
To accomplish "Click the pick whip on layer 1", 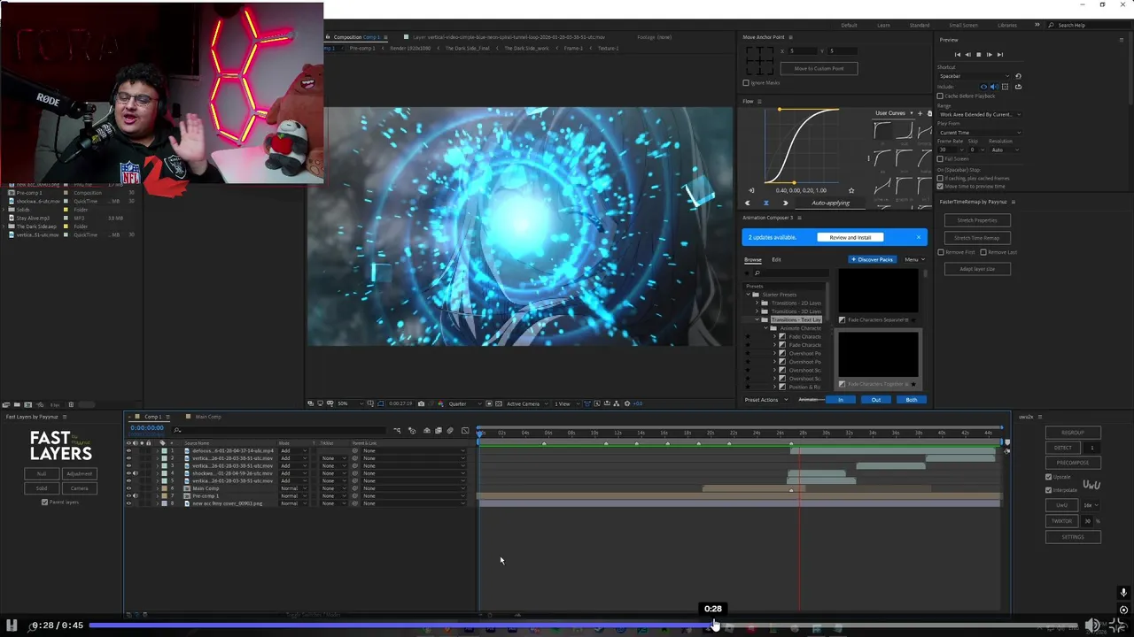I will point(355,451).
